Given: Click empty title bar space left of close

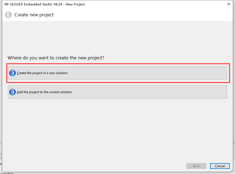Looking at the screenshot, I should (x=163, y=4).
